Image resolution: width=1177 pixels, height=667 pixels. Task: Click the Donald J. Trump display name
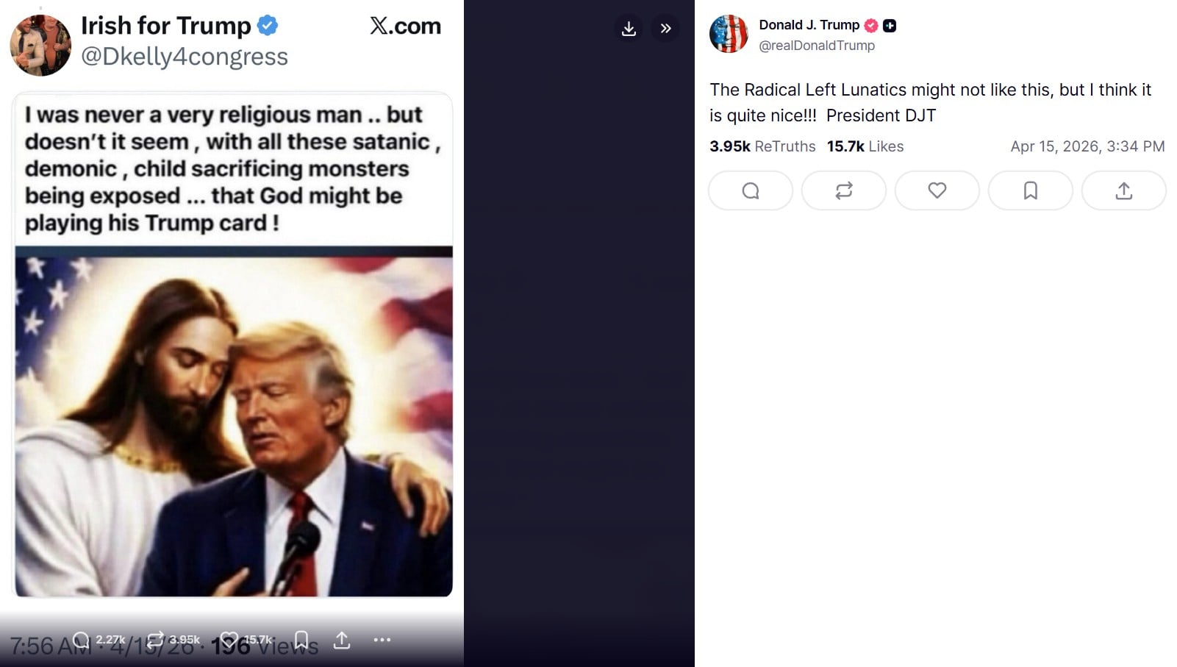809,25
